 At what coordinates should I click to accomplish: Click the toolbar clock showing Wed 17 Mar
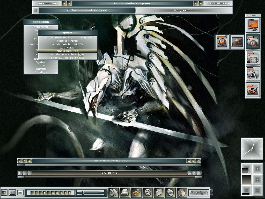pos(218,3)
